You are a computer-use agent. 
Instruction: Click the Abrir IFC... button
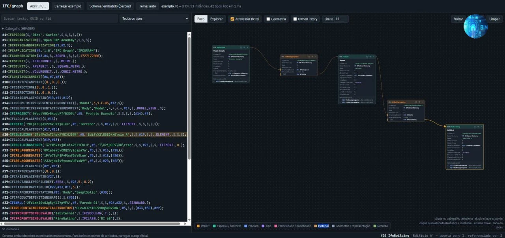[x=38, y=6]
